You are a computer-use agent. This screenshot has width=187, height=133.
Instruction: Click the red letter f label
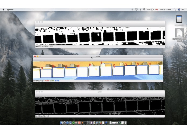(x=102, y=63)
